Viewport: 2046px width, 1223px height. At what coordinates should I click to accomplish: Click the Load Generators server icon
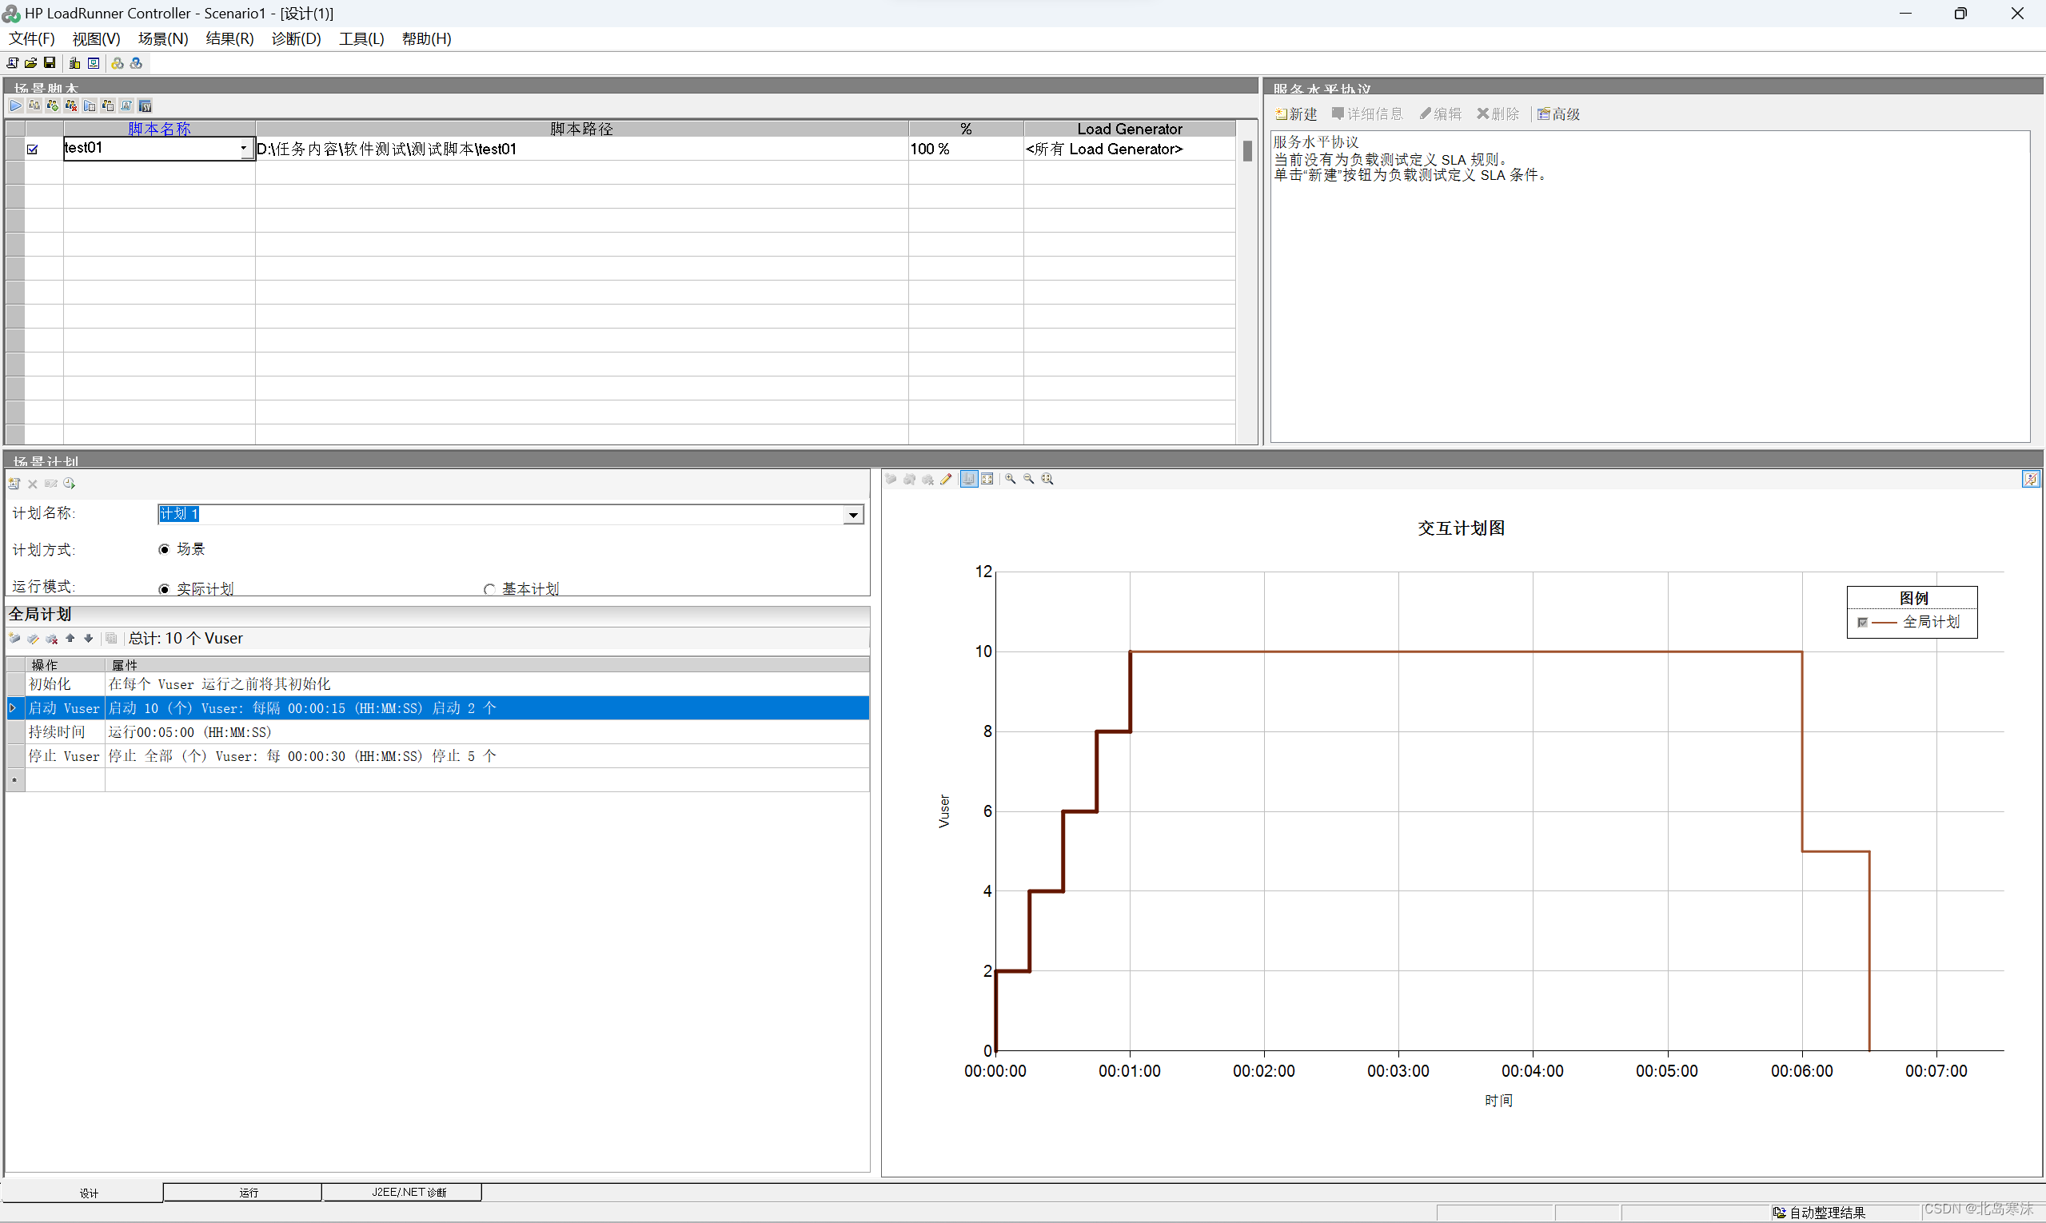[x=74, y=62]
